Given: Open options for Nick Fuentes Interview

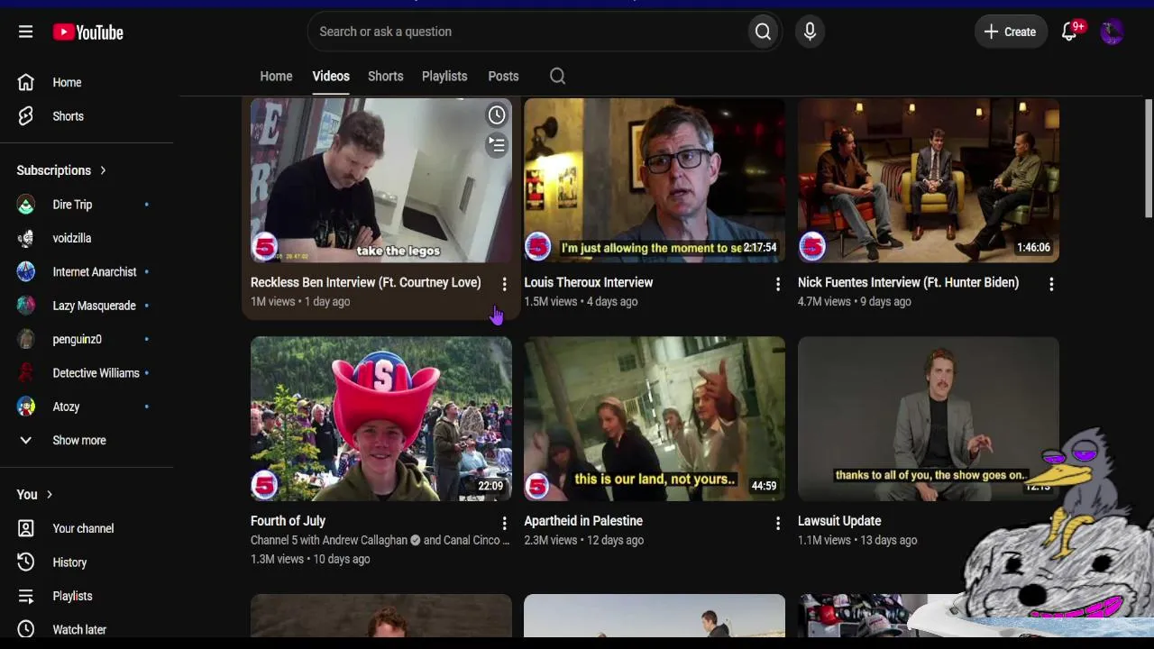Looking at the screenshot, I should 1051,285.
